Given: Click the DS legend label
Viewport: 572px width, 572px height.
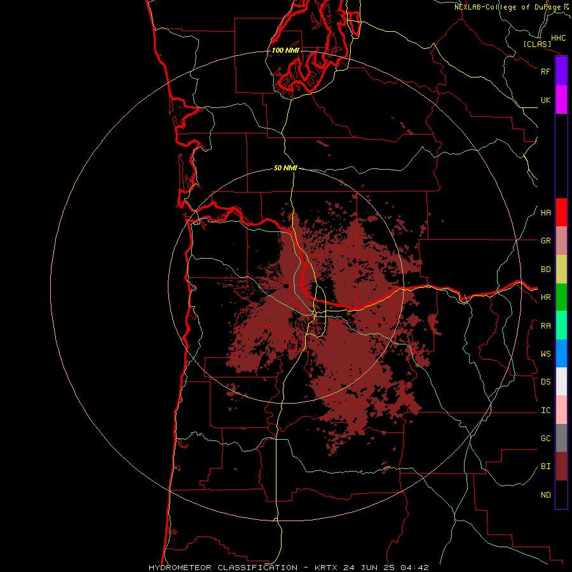Looking at the screenshot, I should 545,382.
